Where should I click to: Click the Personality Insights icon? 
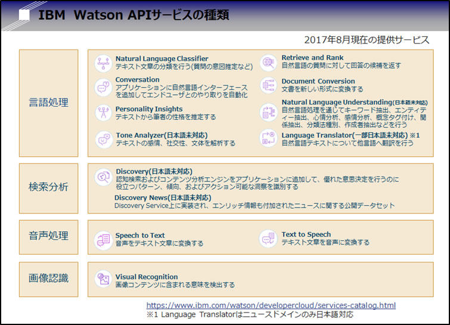104,113
